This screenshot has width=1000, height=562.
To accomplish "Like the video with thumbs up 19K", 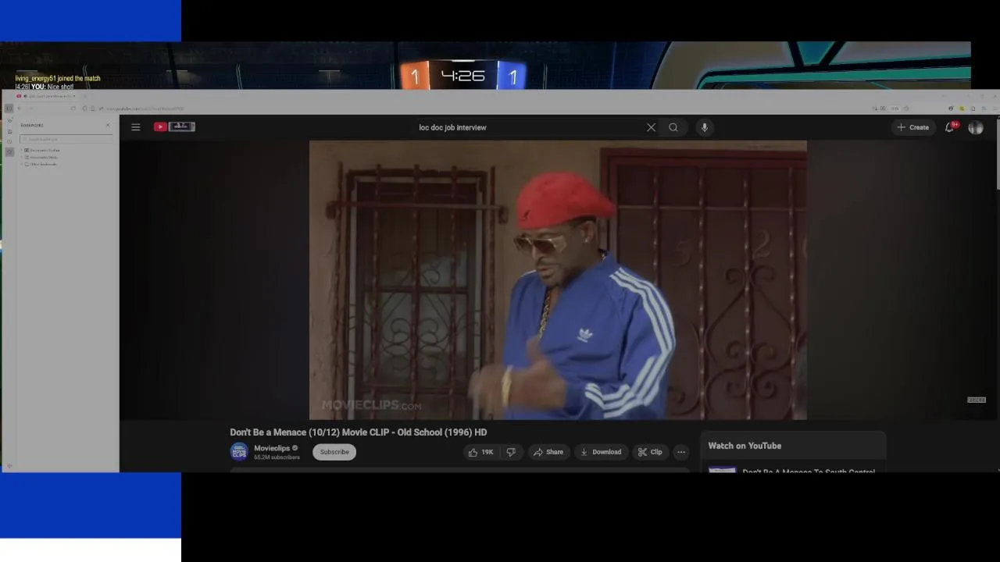I will point(480,452).
